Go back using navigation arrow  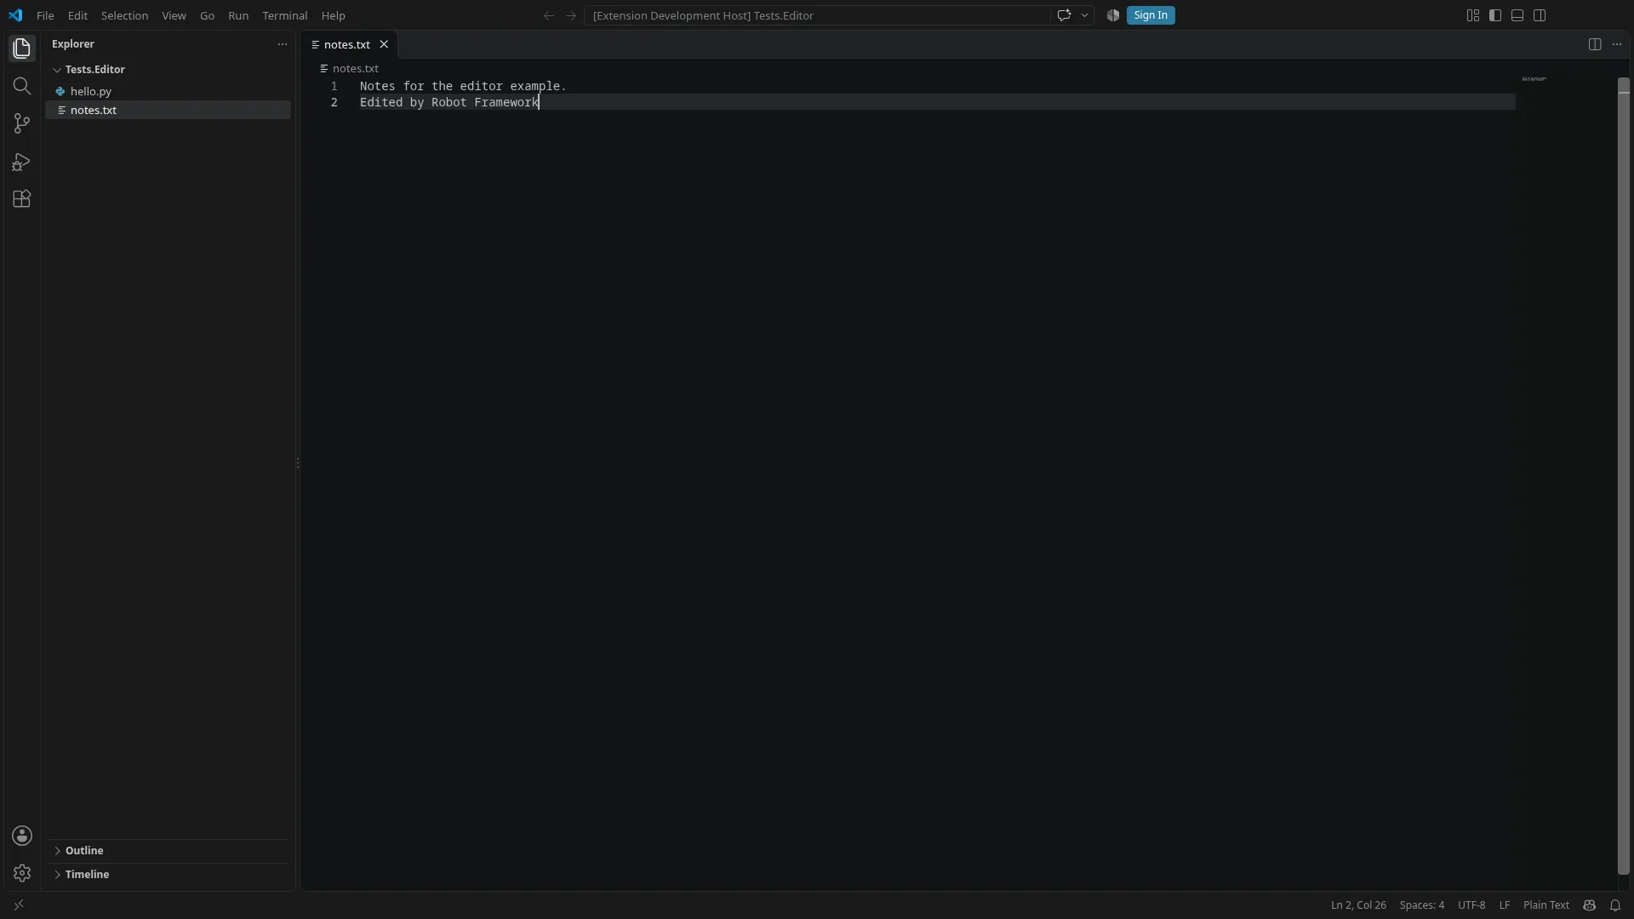[549, 15]
